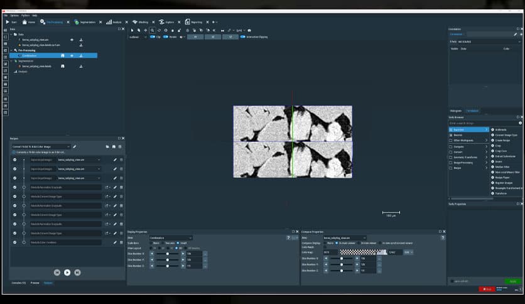Image resolution: width=525 pixels, height=304 pixels.
Task: Select the magnifier zoom tool in viewer toolbar
Action: pyautogui.click(x=153, y=30)
